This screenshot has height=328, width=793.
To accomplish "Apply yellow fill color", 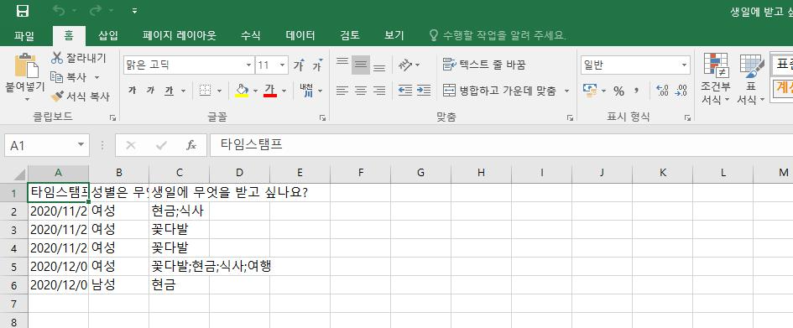I will point(242,91).
